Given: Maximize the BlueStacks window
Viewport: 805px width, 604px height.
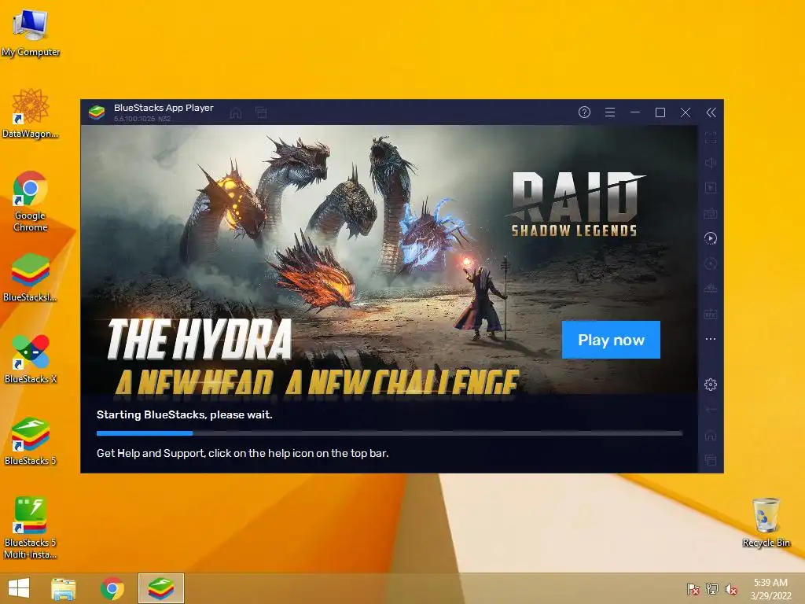Looking at the screenshot, I should coord(660,112).
